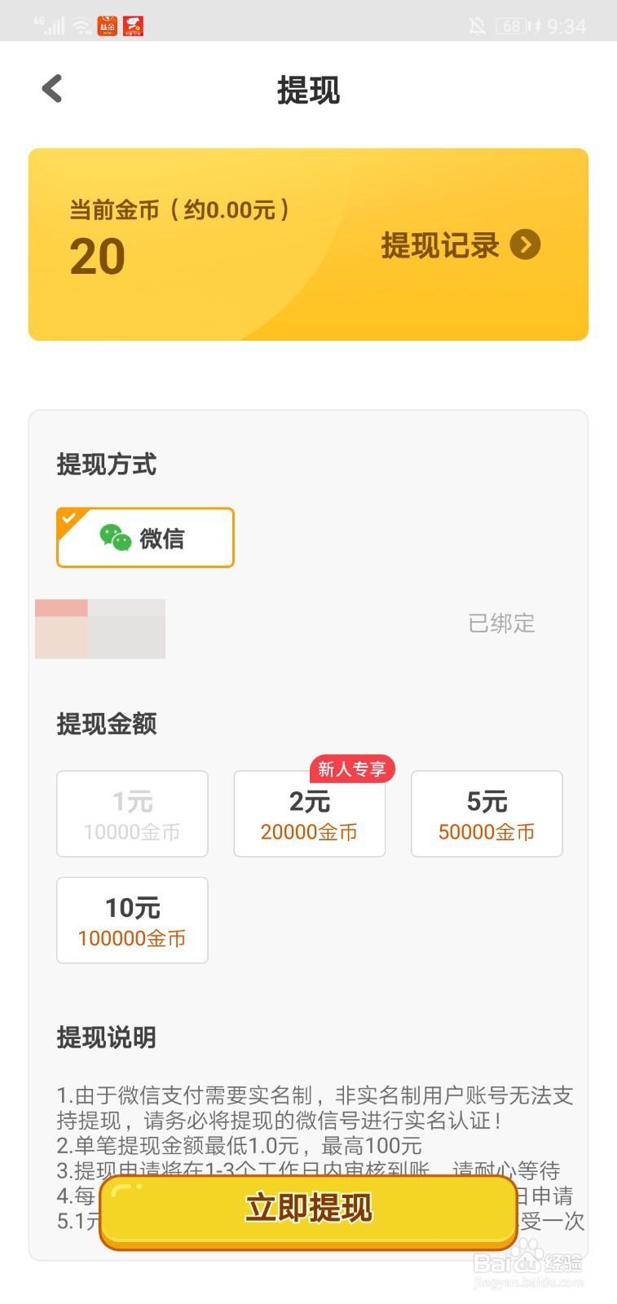Tap the Wi-Fi signal icon

tap(82, 26)
